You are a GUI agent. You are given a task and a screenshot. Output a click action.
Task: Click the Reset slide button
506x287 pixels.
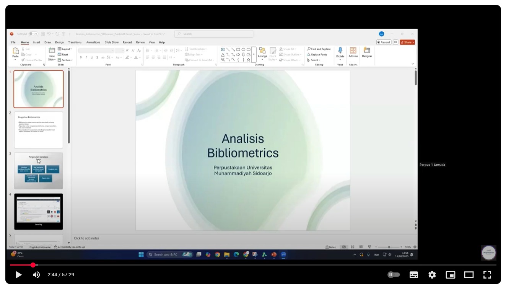tap(63, 55)
